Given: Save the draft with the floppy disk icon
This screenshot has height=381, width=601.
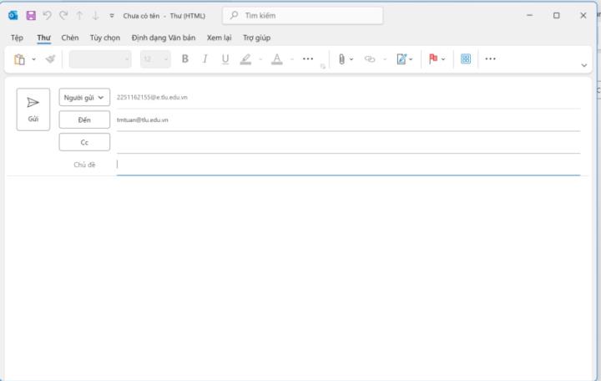Looking at the screenshot, I should click(31, 15).
